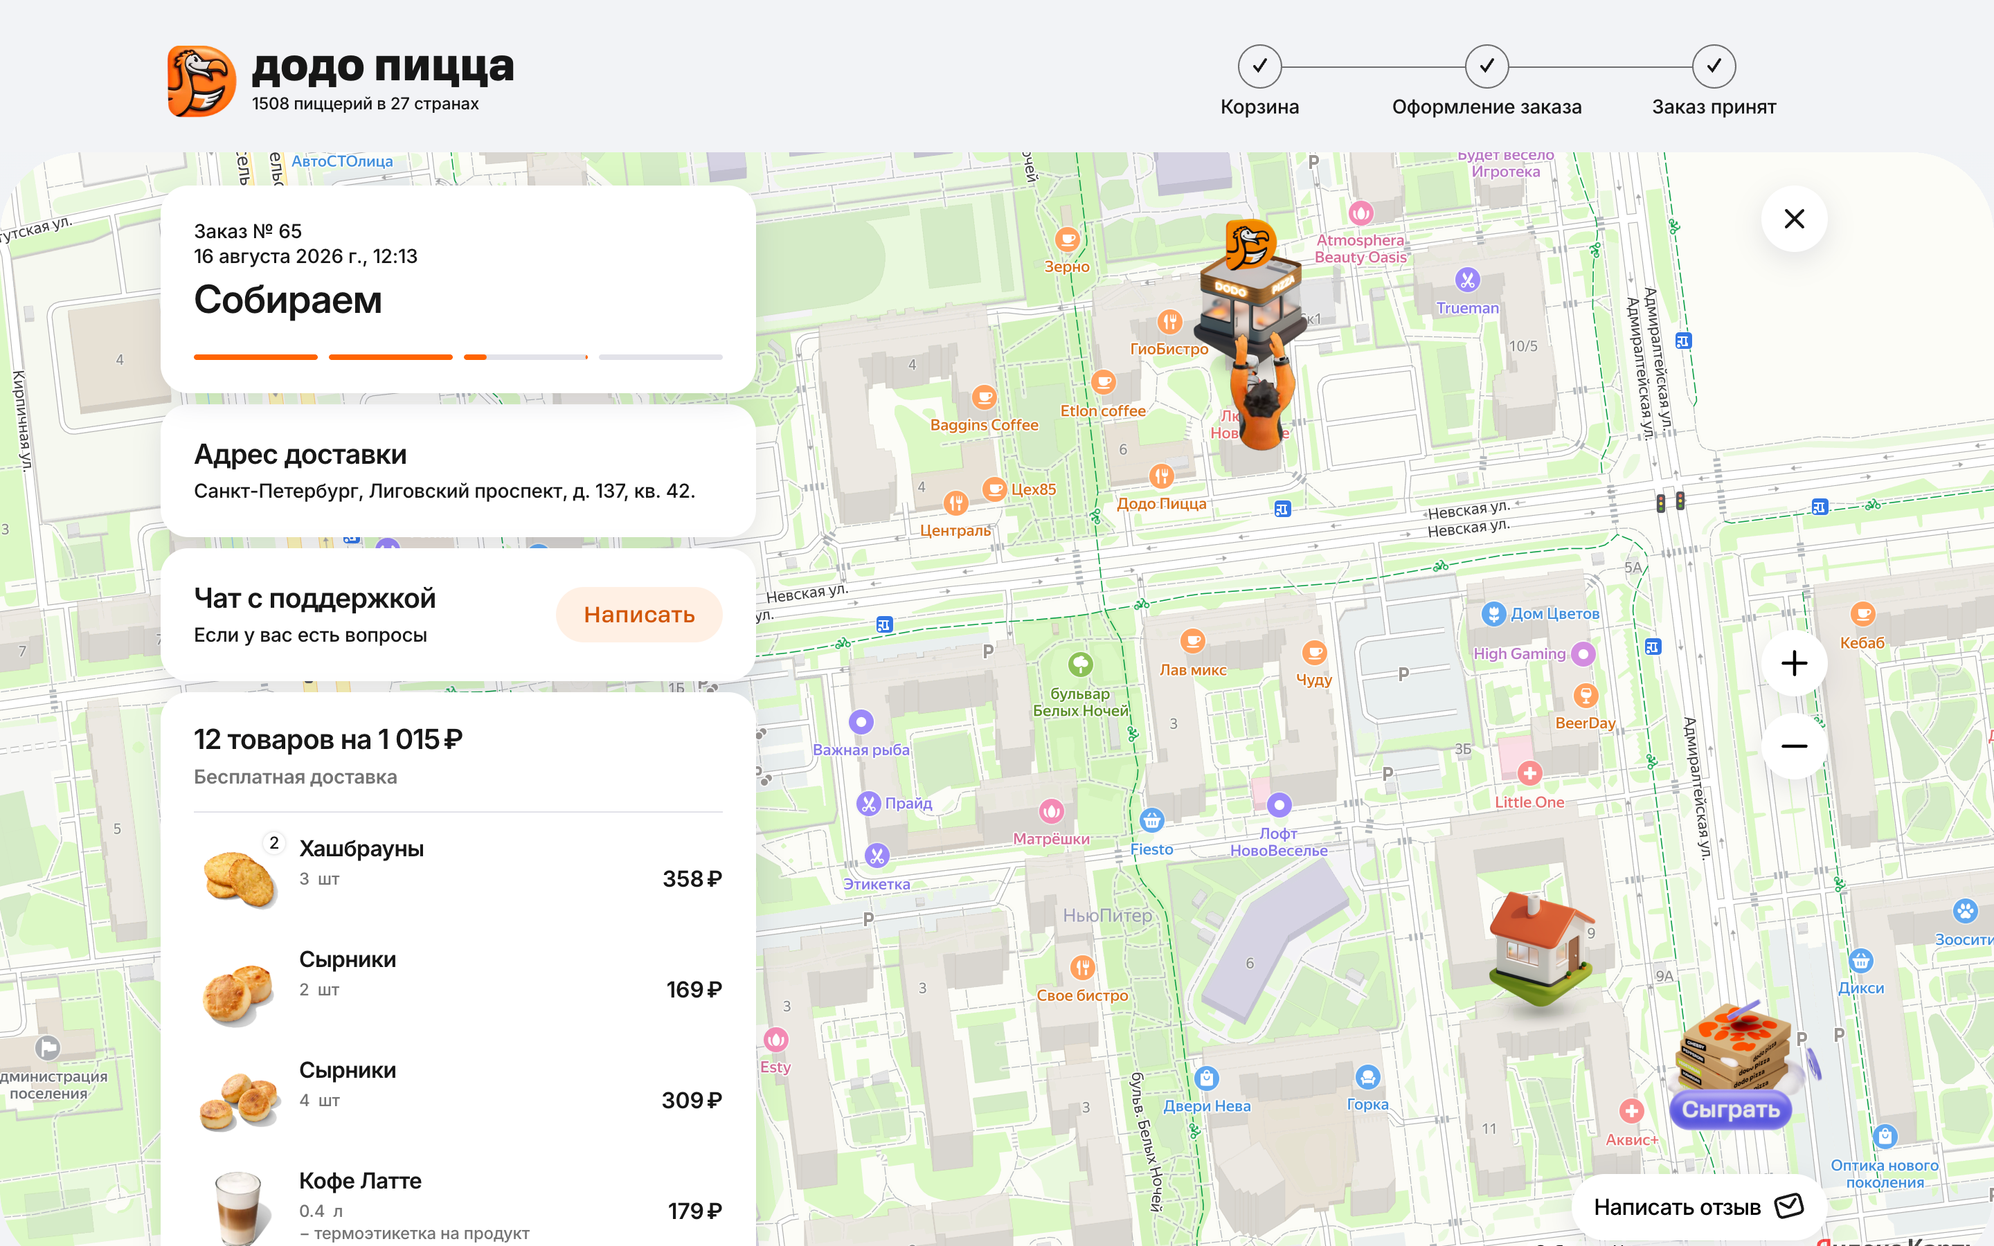Image resolution: width=1994 pixels, height=1246 pixels.
Task: Open the Написать отзыв review button
Action: pyautogui.click(x=1698, y=1207)
